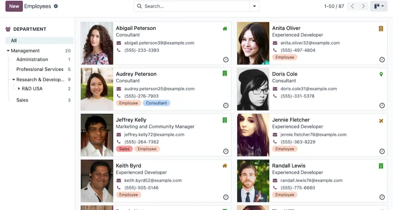393x210 pixels.
Task: Click the settings gear next to Employees
Action: 56,6
